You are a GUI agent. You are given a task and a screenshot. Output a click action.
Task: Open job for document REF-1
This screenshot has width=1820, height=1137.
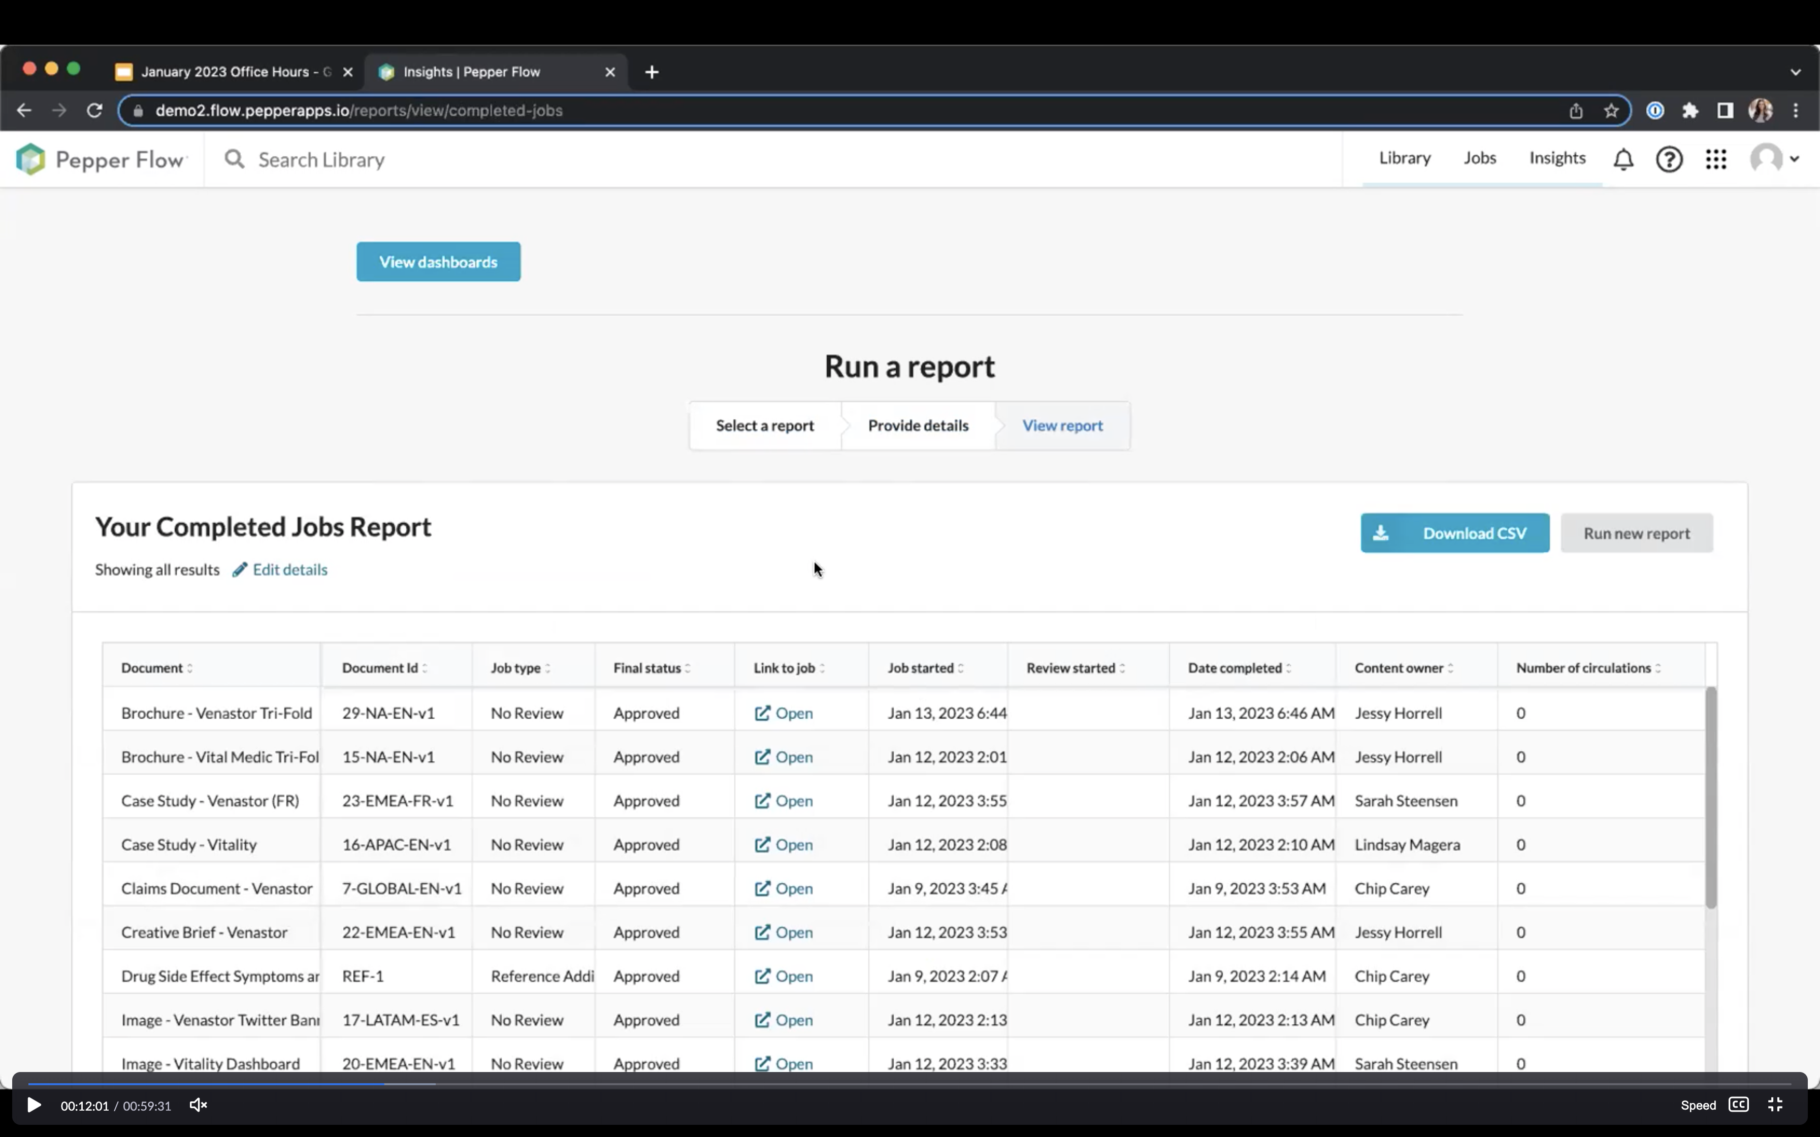[x=784, y=976]
